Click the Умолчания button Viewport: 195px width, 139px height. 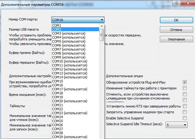(176, 39)
